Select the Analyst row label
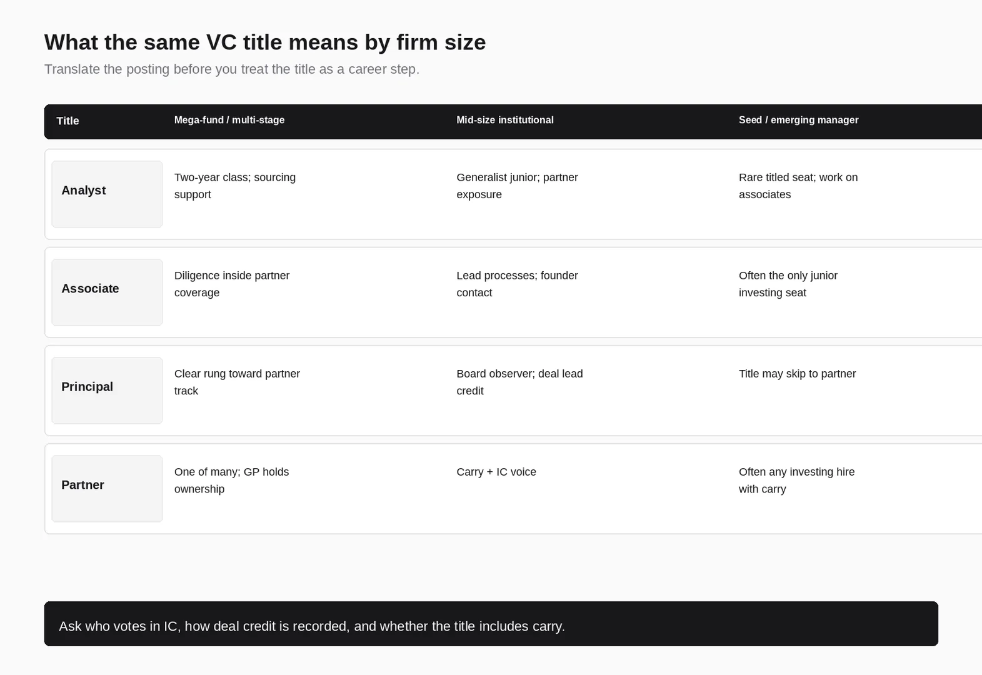This screenshot has width=982, height=675. (x=107, y=194)
